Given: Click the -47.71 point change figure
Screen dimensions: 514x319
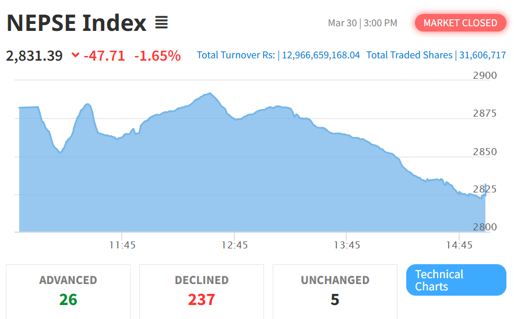Looking at the screenshot, I should tap(104, 56).
